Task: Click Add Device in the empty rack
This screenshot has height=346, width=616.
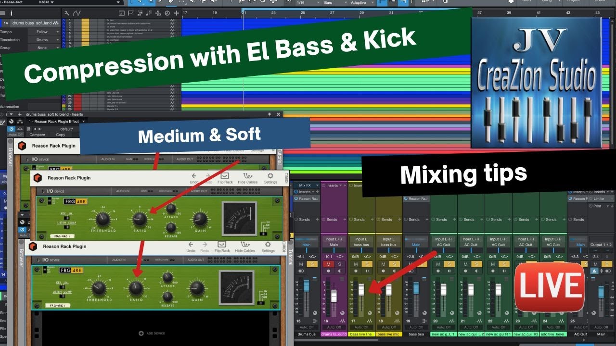Action: coord(152,333)
